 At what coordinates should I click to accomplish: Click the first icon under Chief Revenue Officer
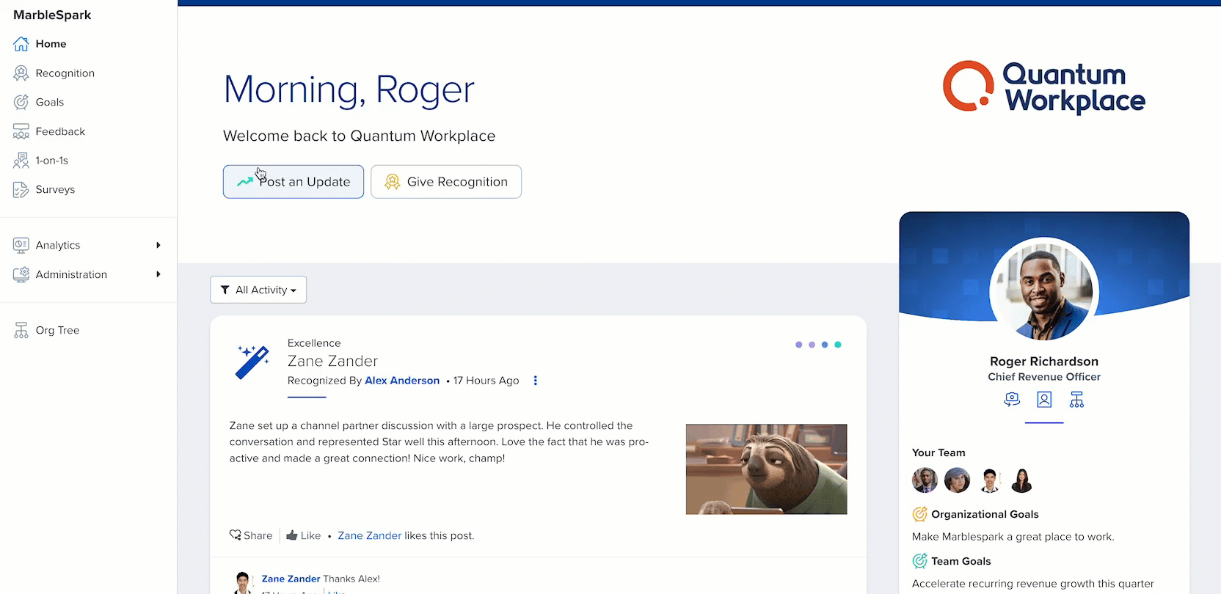[x=1012, y=400]
